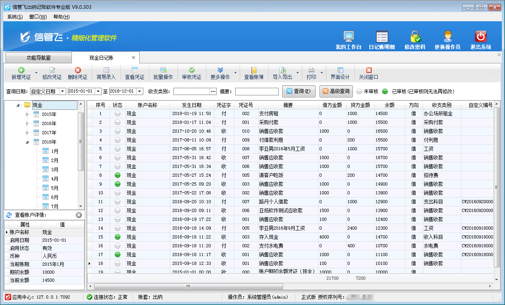Click the 删除凭证 delete voucher icon
505x305 pixels.
point(77,71)
